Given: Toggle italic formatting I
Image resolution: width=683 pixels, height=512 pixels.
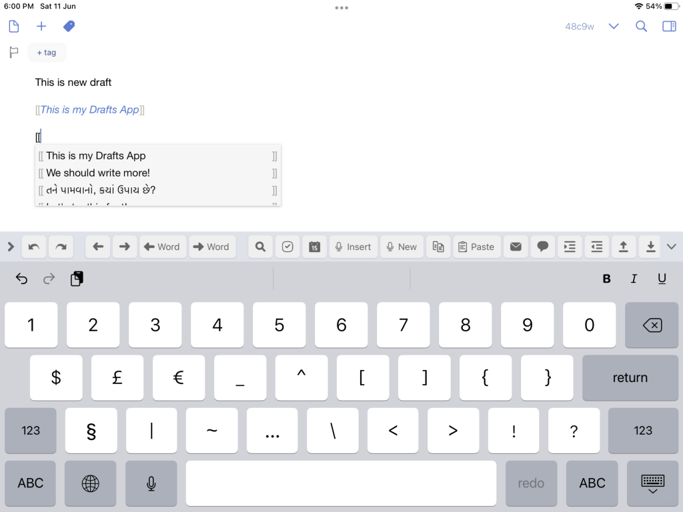Looking at the screenshot, I should click(x=634, y=279).
